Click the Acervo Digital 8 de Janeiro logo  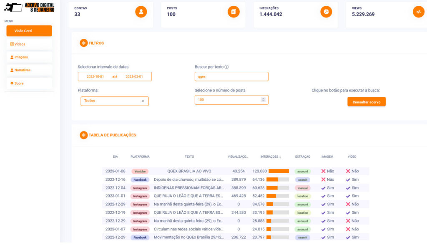[29, 7]
